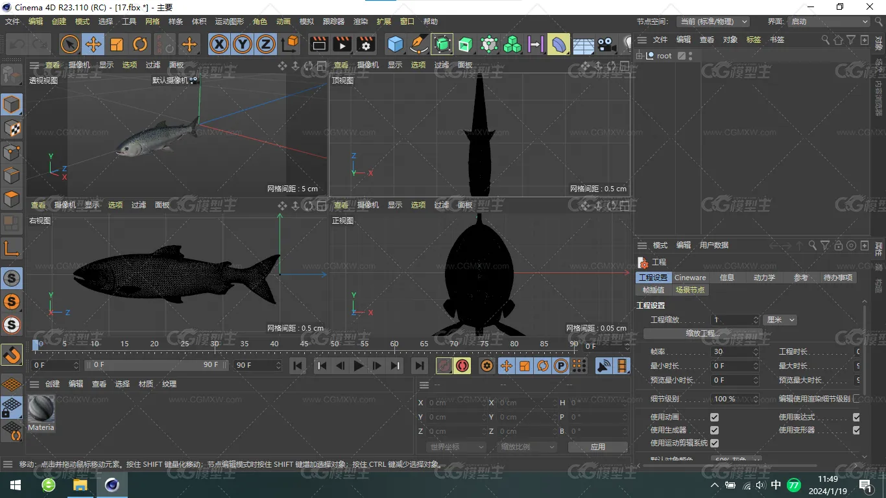
Task: Open the film strip playback options
Action: [x=622, y=366]
